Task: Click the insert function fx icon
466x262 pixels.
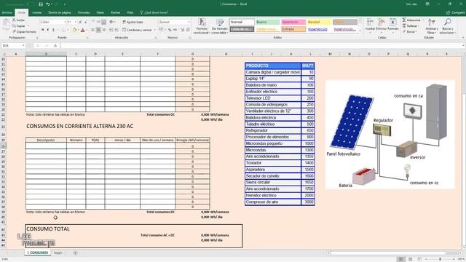Action: click(x=55, y=45)
